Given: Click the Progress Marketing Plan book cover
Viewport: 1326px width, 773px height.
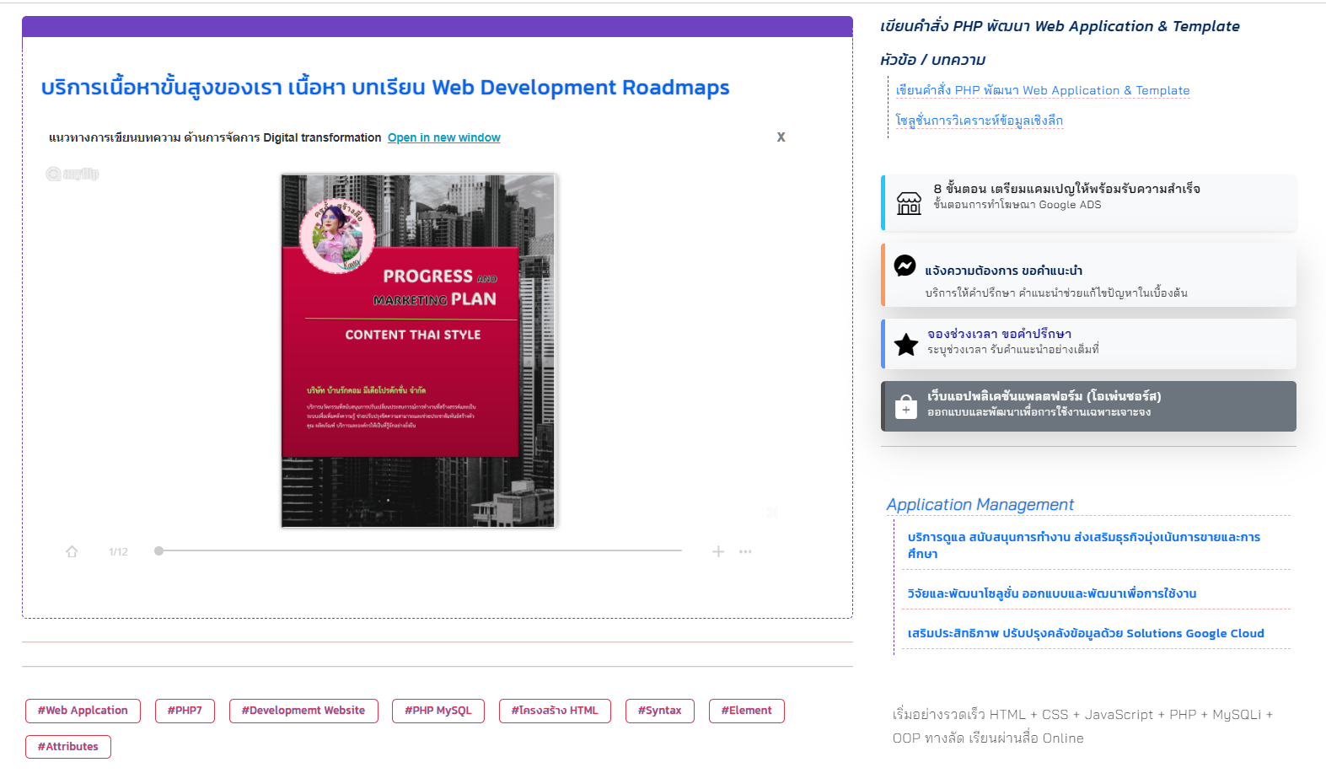Looking at the screenshot, I should click(418, 351).
